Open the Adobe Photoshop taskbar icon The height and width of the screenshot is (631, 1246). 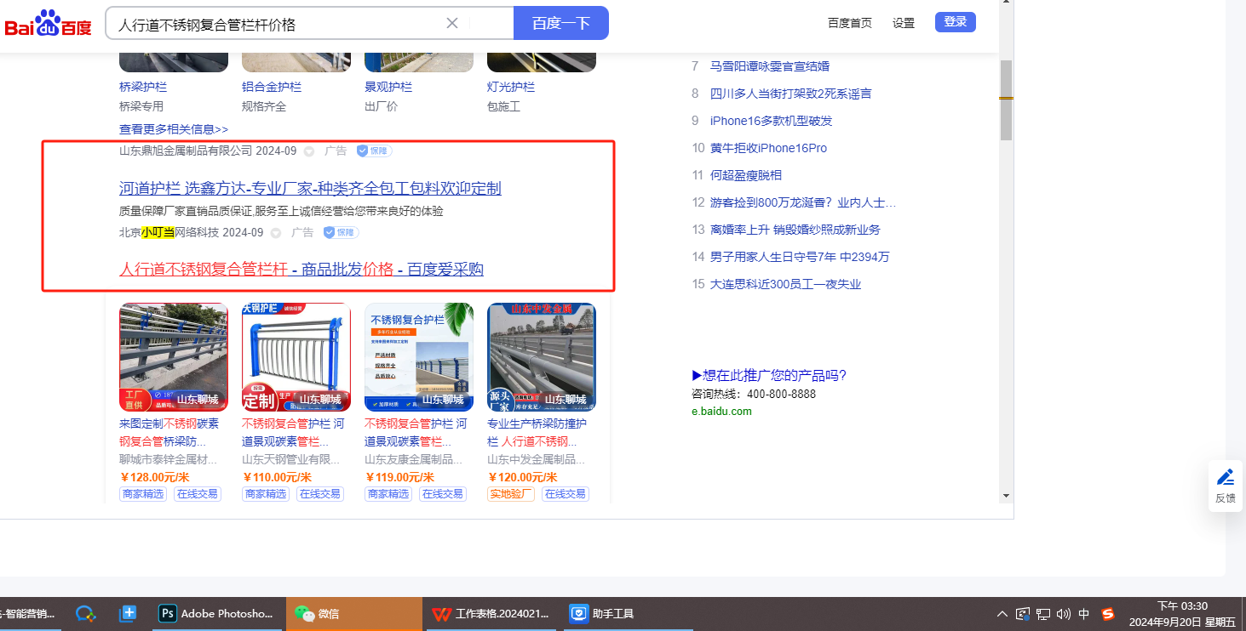(x=216, y=613)
